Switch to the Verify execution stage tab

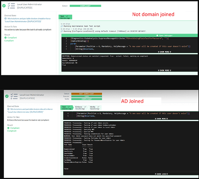tap(95, 107)
